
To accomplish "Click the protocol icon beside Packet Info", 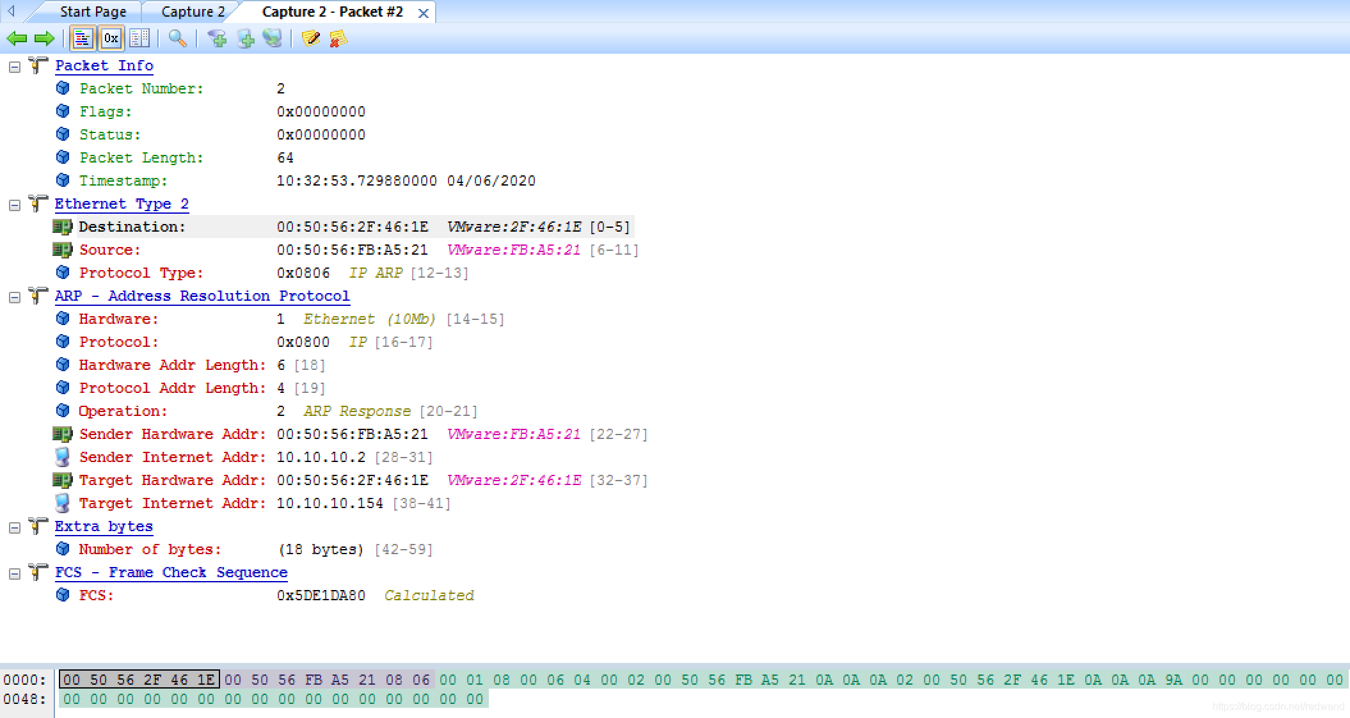I will pos(38,65).
